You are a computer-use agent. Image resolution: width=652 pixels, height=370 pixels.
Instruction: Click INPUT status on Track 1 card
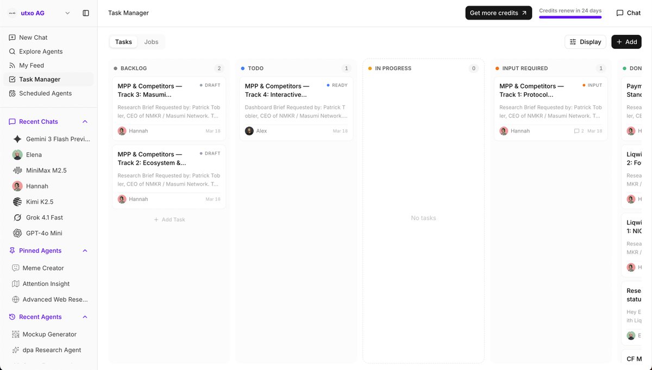[592, 85]
